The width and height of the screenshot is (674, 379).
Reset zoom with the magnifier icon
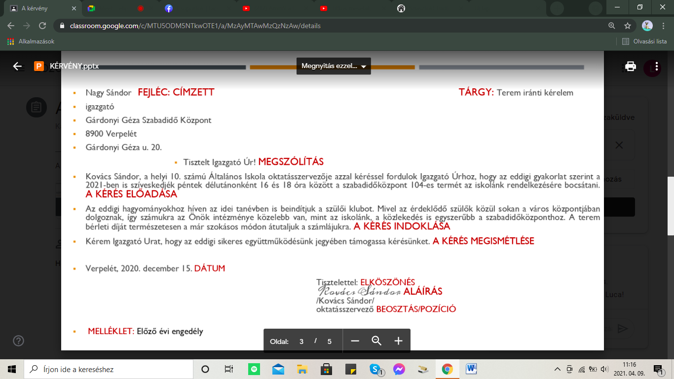point(376,341)
